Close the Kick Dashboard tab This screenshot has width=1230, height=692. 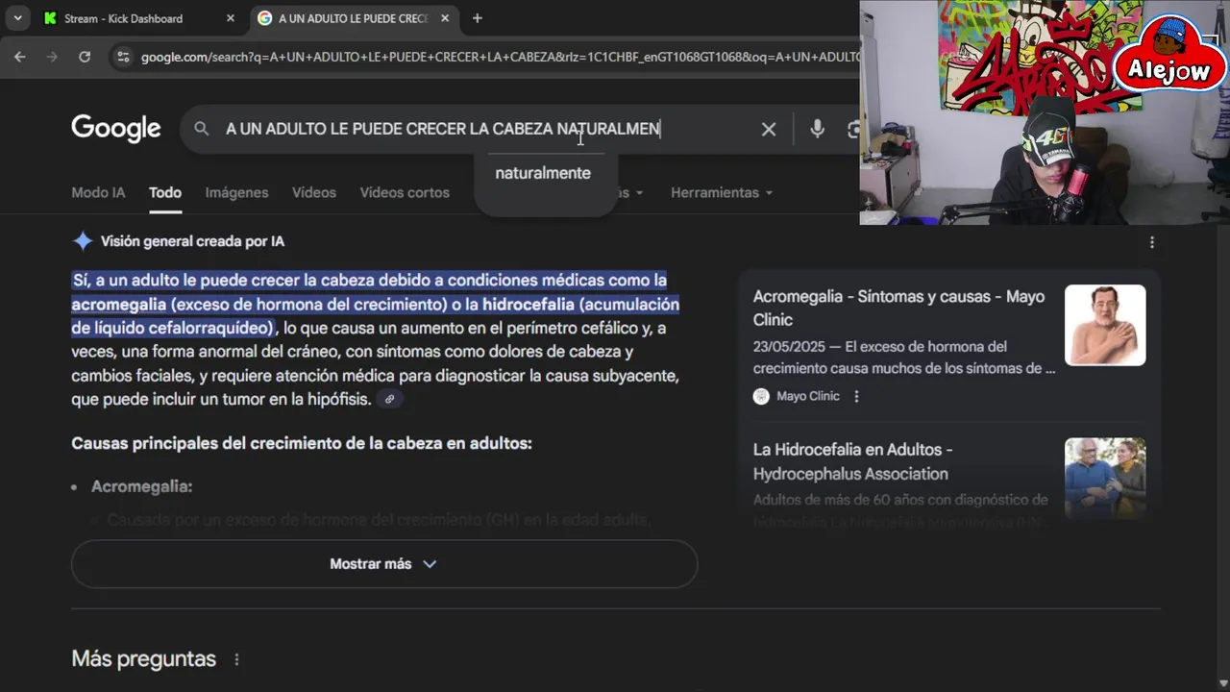tap(230, 18)
